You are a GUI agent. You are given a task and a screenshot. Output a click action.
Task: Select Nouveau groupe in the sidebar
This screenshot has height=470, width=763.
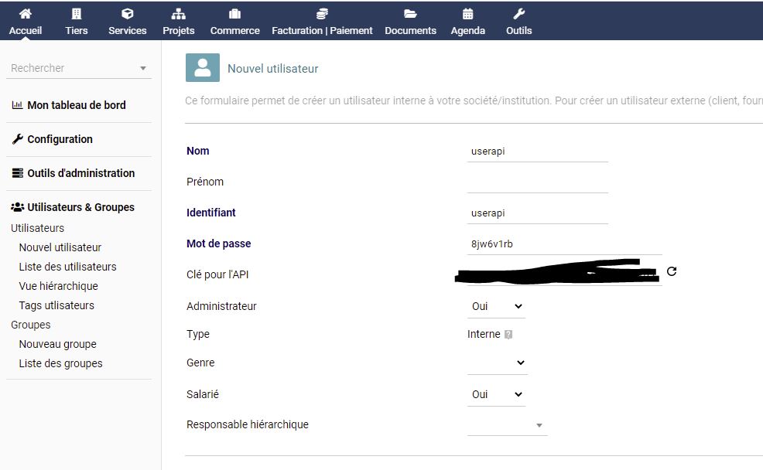coord(57,344)
